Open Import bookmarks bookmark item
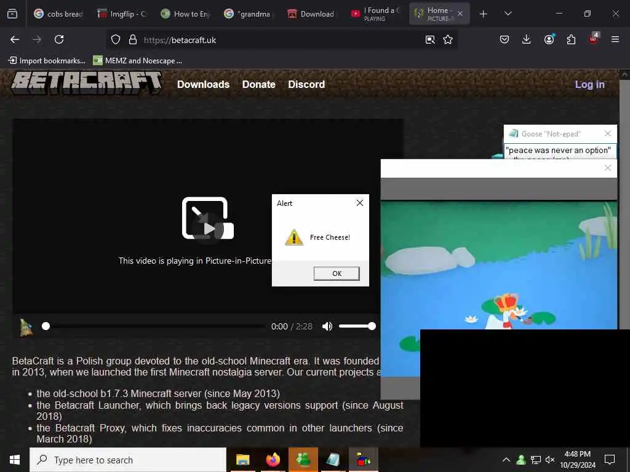 pos(47,61)
